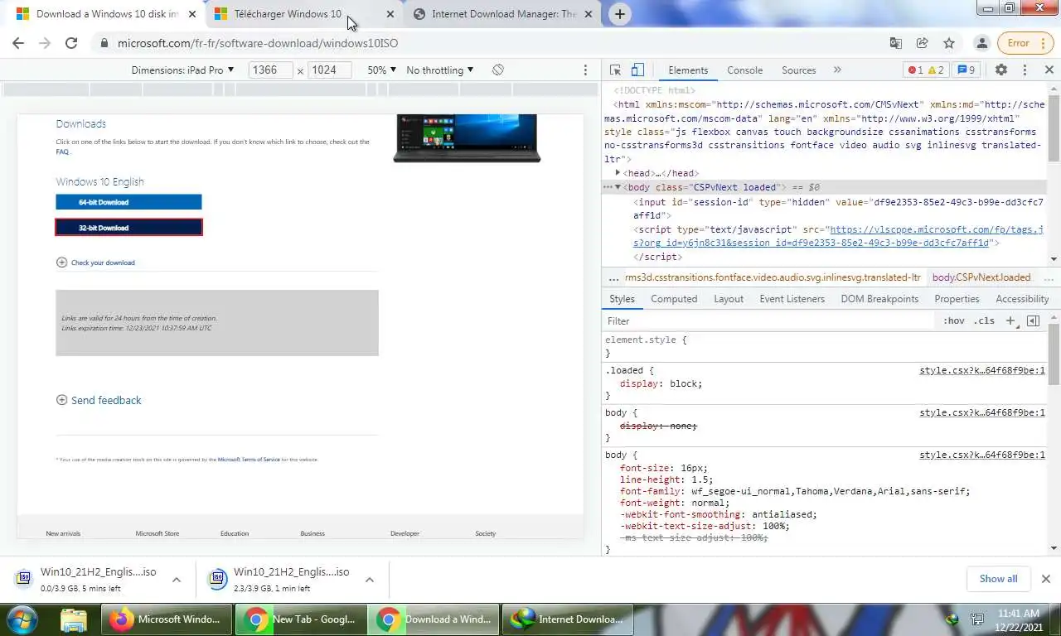The height and width of the screenshot is (636, 1061).
Task: Bookmark this page with the star icon
Action: point(949,43)
